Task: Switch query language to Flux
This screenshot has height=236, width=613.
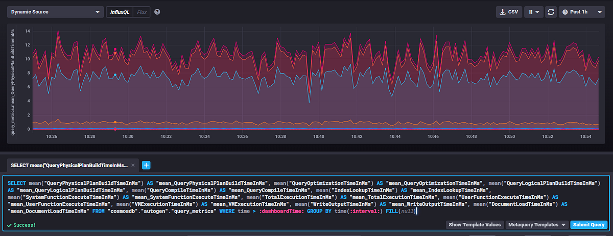Action: tap(142, 12)
